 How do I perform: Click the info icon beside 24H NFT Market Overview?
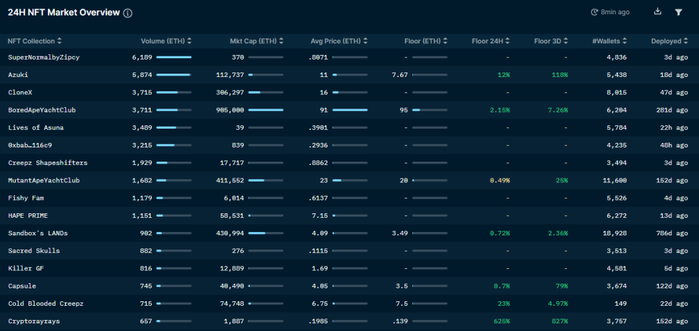tap(128, 13)
